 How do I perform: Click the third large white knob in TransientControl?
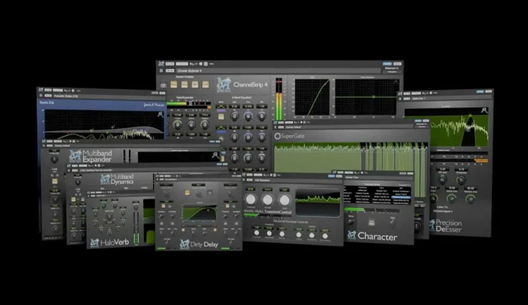[285, 200]
